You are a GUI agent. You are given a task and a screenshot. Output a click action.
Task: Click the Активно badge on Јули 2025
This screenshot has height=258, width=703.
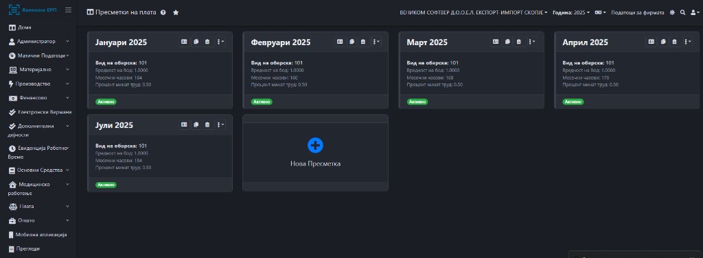[106, 185]
